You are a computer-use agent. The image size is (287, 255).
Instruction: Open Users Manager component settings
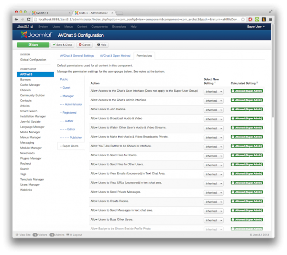click(30, 185)
